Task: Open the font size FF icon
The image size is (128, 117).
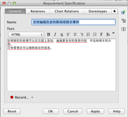Action: pos(108,34)
